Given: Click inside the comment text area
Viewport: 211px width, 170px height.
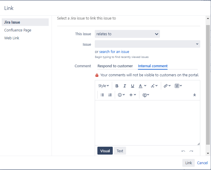Looking at the screenshot, I should click(147, 123).
